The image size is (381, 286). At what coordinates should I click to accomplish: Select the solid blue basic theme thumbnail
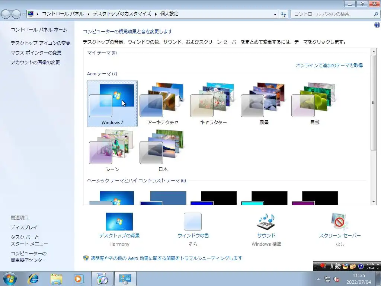(x=163, y=198)
